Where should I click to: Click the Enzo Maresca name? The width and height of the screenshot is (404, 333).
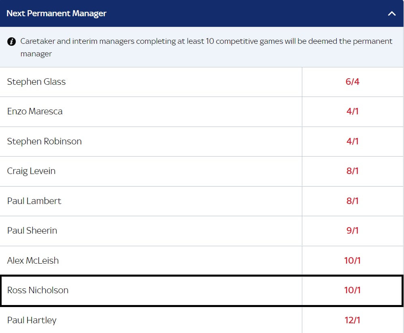35,112
